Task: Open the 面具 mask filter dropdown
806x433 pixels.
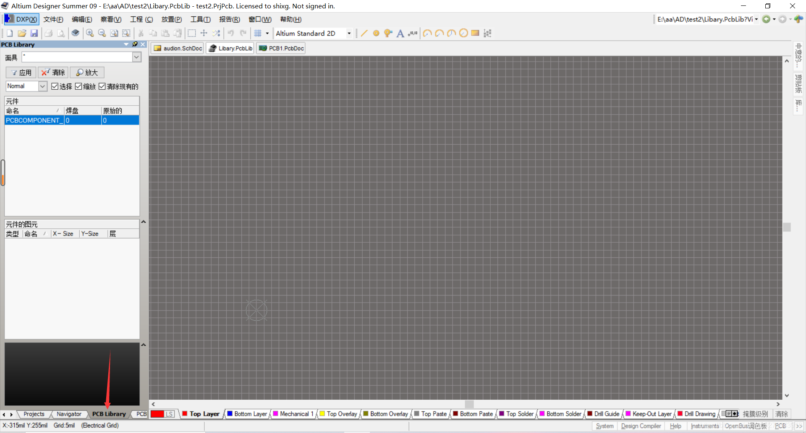Action: [136, 57]
